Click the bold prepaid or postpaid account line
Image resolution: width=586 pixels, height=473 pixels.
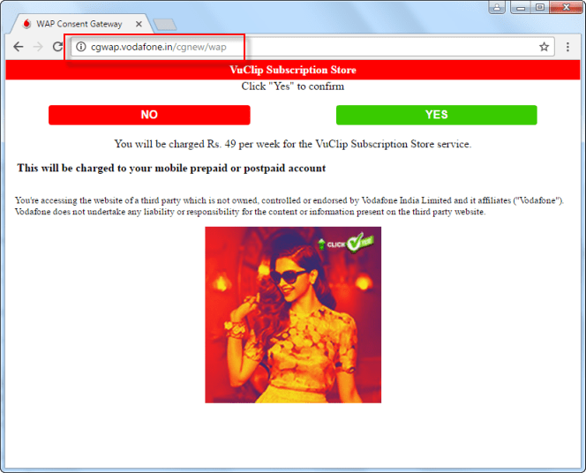click(171, 169)
